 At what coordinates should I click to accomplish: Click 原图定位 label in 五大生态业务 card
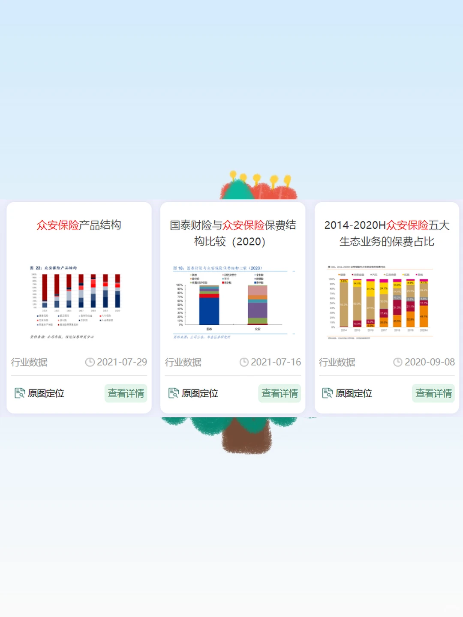(x=354, y=393)
